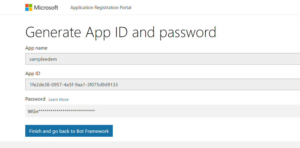The width and height of the screenshot is (300, 148).
Task: Click the App name field label
Action: pyautogui.click(x=36, y=48)
